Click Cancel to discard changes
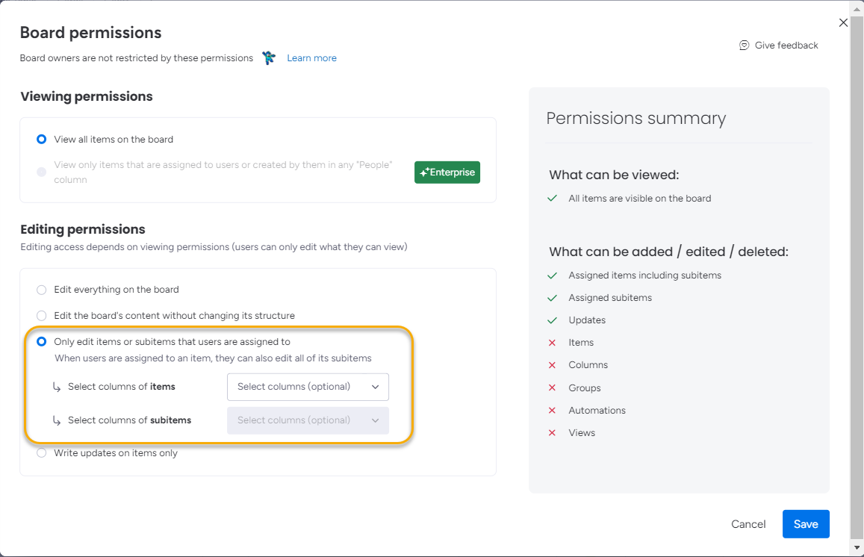Viewport: 864px width, 557px height. tap(748, 524)
